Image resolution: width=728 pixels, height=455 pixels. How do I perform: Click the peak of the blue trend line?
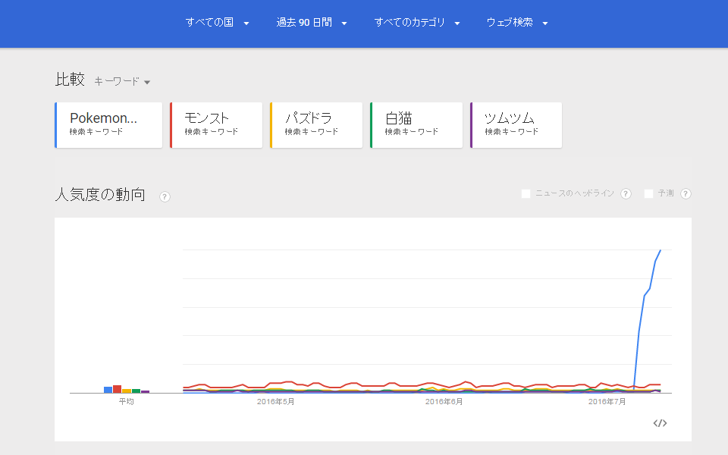pyautogui.click(x=661, y=250)
